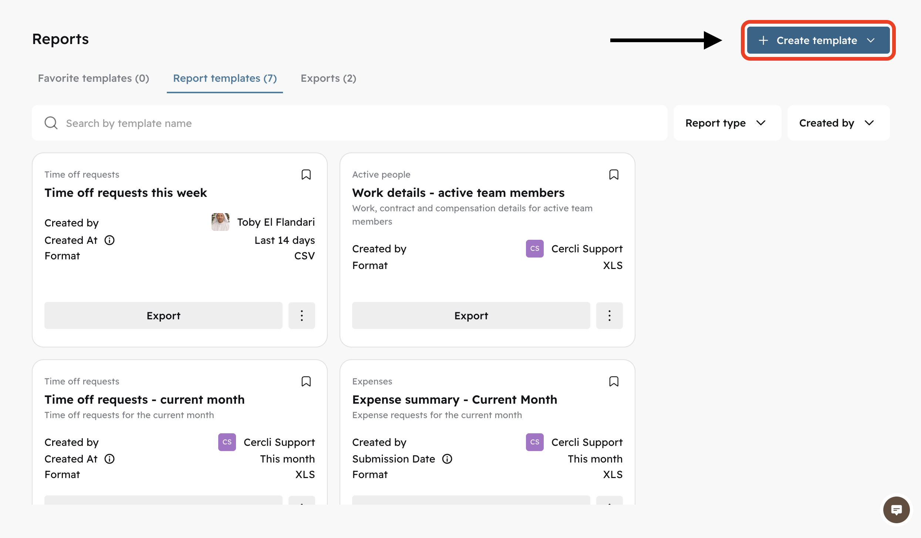
Task: Switch to Favorite templates tab
Action: (94, 78)
